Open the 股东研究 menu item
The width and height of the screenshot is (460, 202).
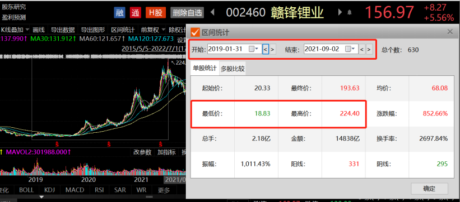coord(14,7)
